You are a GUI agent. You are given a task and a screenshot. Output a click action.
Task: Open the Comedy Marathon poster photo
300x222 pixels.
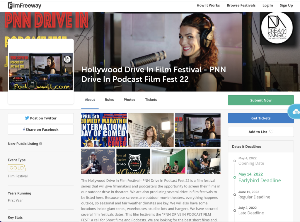[104, 130]
